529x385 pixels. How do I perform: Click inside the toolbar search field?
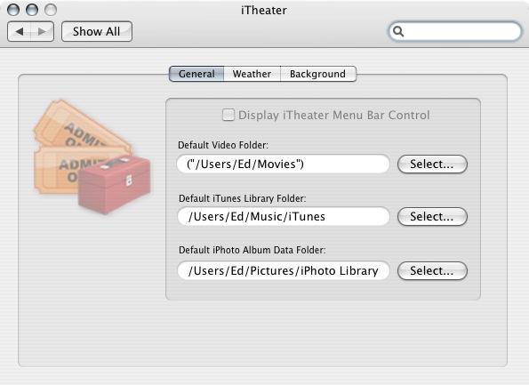point(455,31)
